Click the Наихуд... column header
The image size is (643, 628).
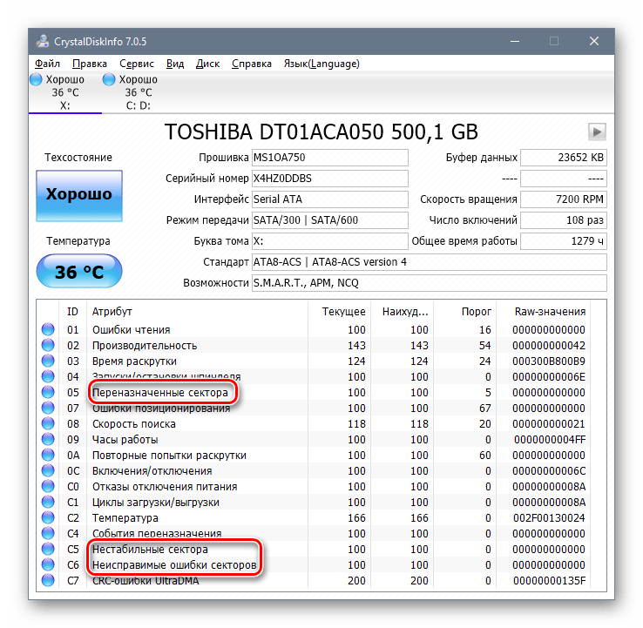tap(403, 312)
